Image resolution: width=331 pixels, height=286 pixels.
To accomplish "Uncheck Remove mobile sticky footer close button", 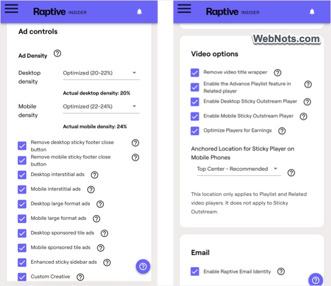I will [x=22, y=160].
